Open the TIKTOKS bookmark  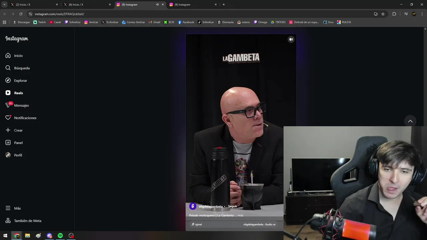(x=278, y=22)
